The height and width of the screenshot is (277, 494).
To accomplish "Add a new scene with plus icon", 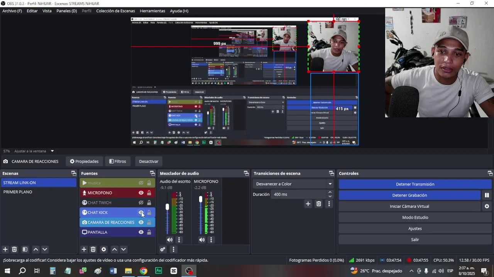I will [5, 249].
